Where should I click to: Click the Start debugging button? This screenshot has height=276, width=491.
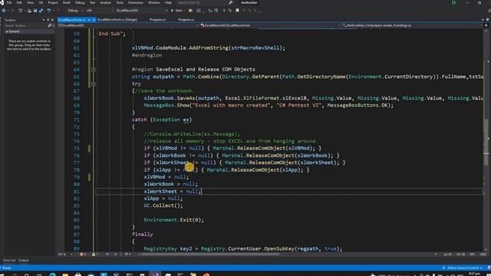[176, 10]
